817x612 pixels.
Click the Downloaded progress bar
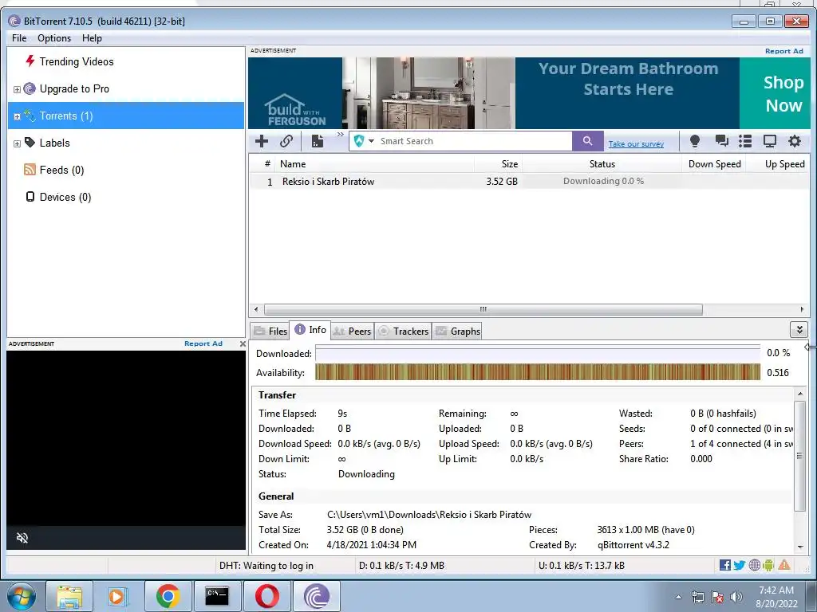[x=538, y=353]
